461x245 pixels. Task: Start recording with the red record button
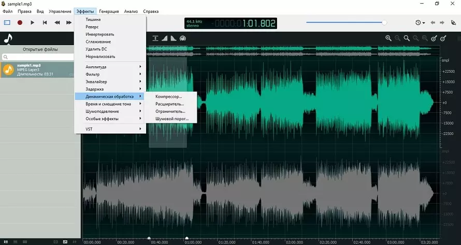(x=20, y=22)
